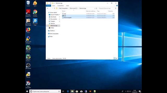Screen dimensions: 167x93
Task: Click the taskbar search box
Action: click(45, 91)
